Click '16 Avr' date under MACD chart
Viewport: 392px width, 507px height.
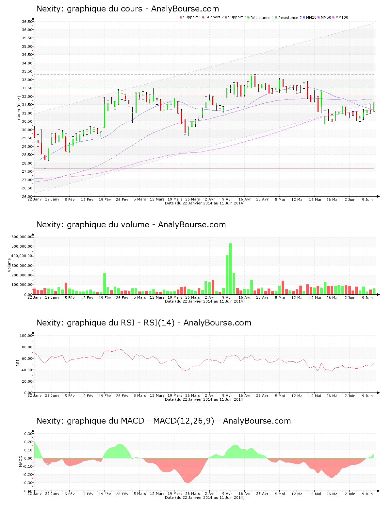245,494
